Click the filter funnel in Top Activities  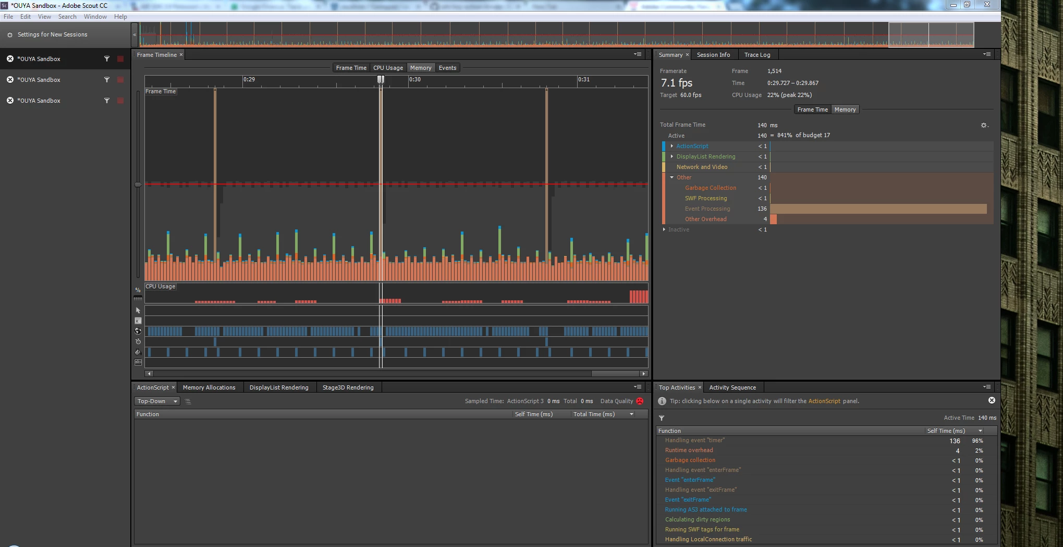coord(662,418)
